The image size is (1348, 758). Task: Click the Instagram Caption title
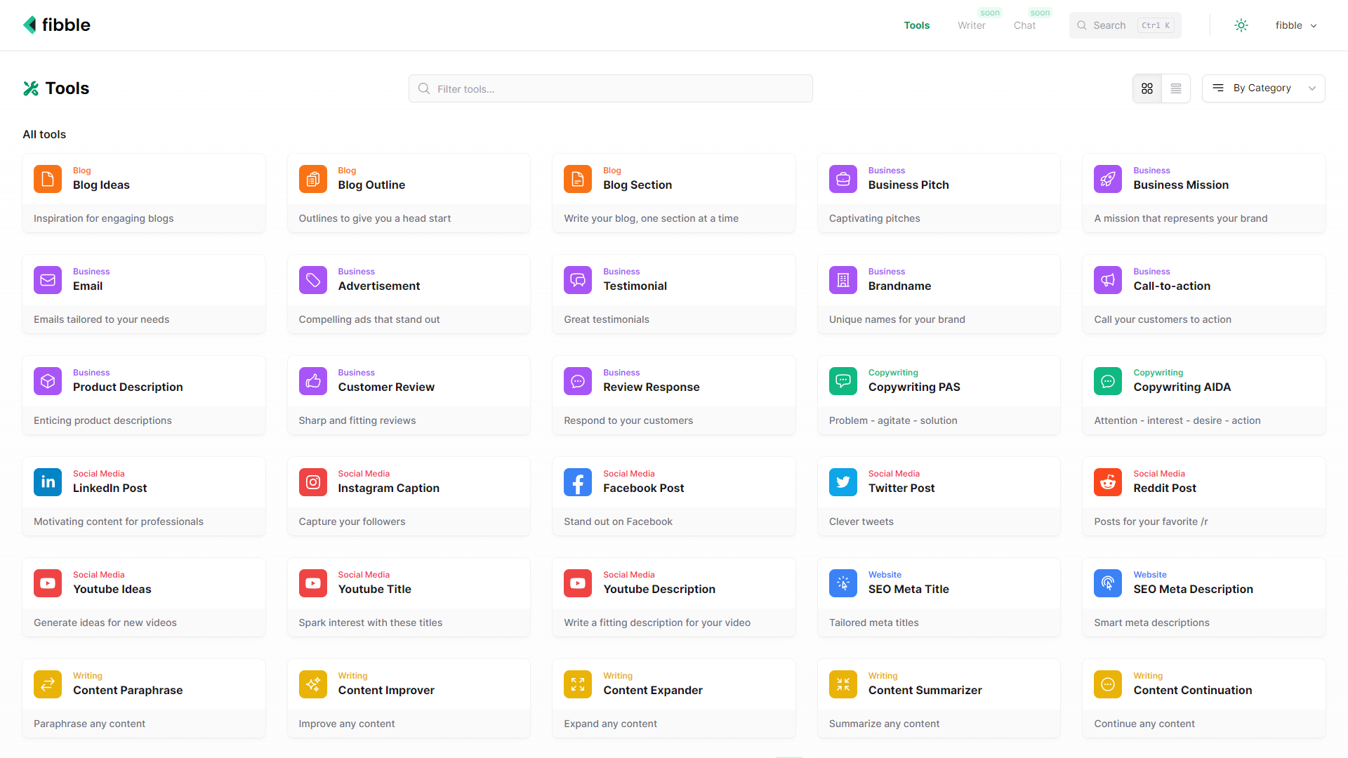coord(389,488)
